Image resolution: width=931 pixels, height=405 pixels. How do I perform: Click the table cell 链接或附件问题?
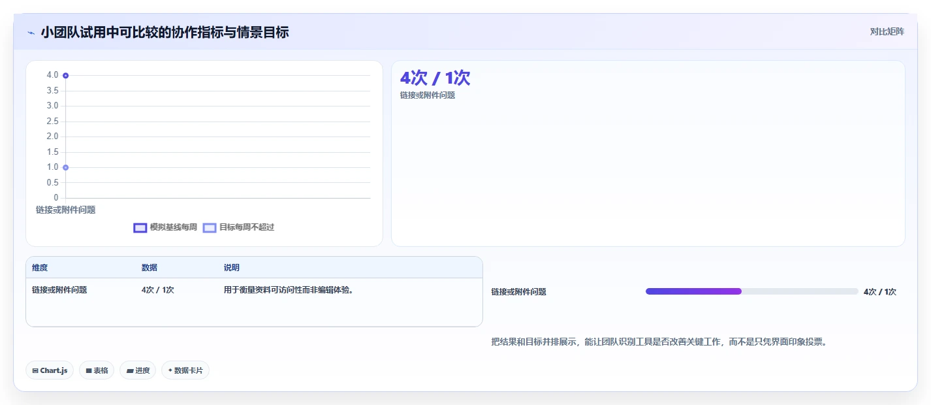[x=59, y=290]
